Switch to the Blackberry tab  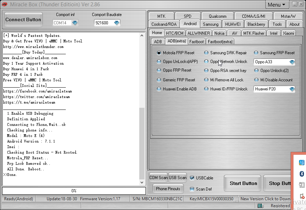point(256,24)
